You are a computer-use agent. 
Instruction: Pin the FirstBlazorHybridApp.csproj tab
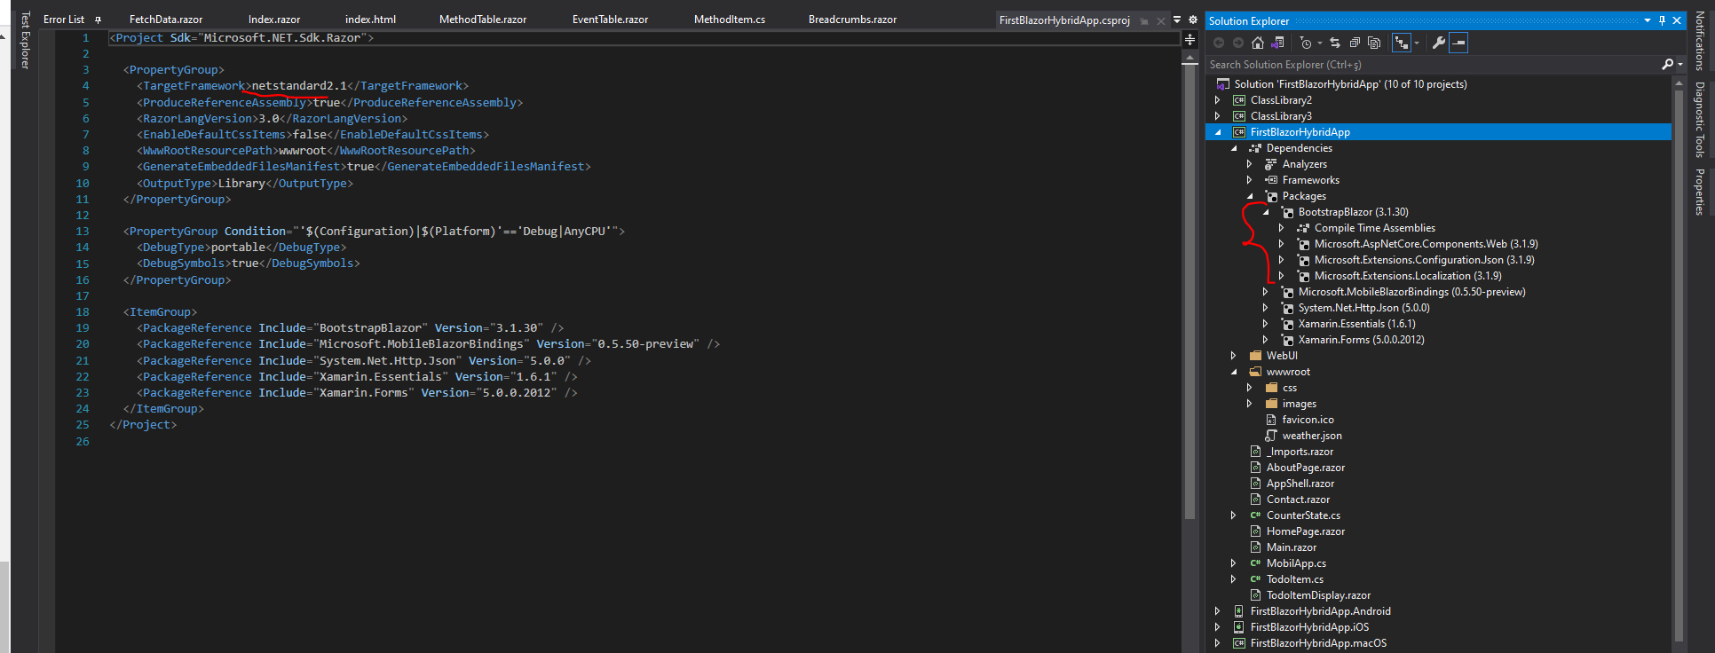[x=1144, y=20]
